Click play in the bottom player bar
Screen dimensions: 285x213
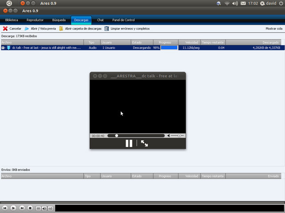13,208
